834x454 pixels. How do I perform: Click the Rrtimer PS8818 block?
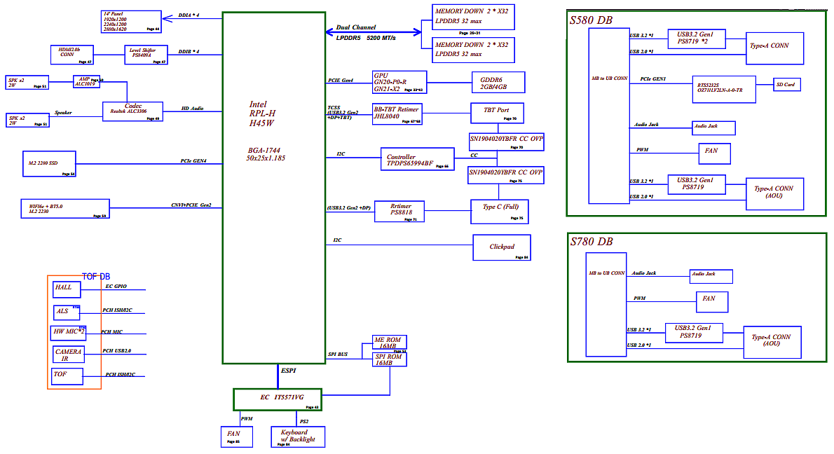click(x=399, y=211)
